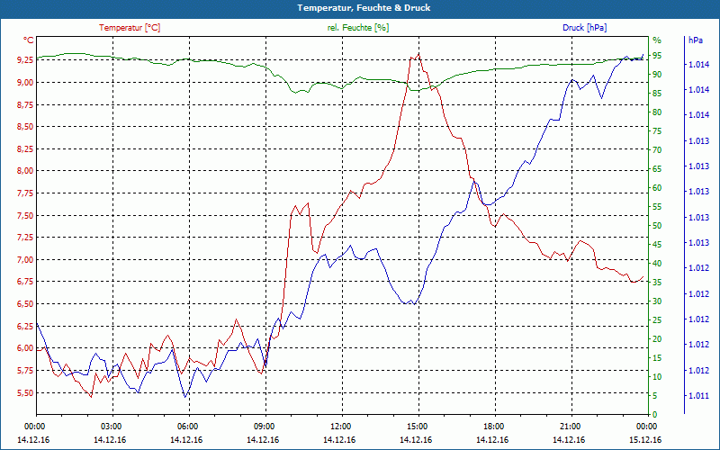Select the blue "Druck [hPa]" legend label
720x450 pixels.
pyautogui.click(x=584, y=28)
